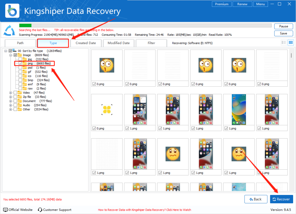Check the Document (777 files) checkbox
The image size is (296, 214).
tap(15, 101)
